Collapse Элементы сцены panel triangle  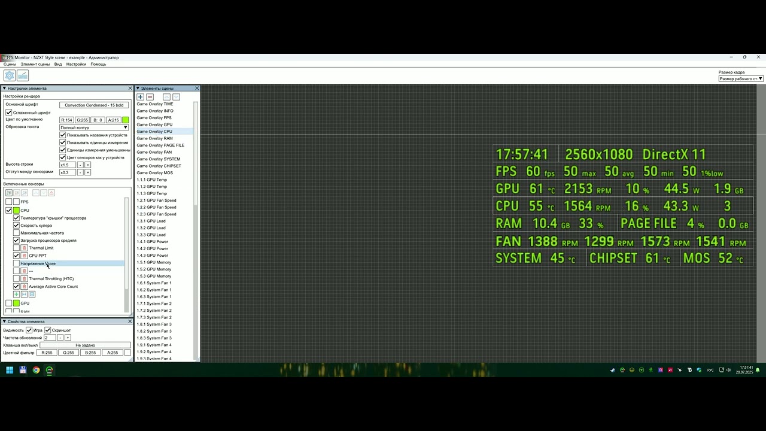[x=138, y=89]
